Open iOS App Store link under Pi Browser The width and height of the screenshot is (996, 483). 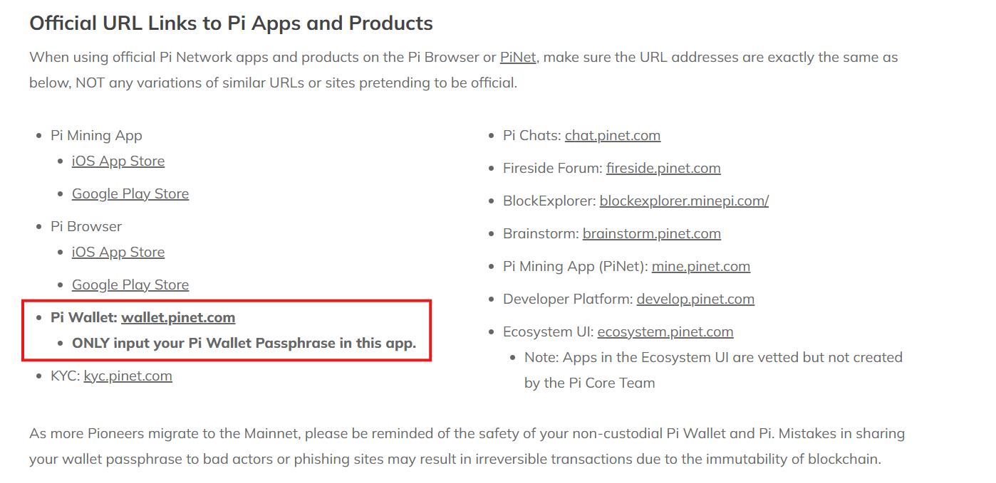[x=118, y=253]
